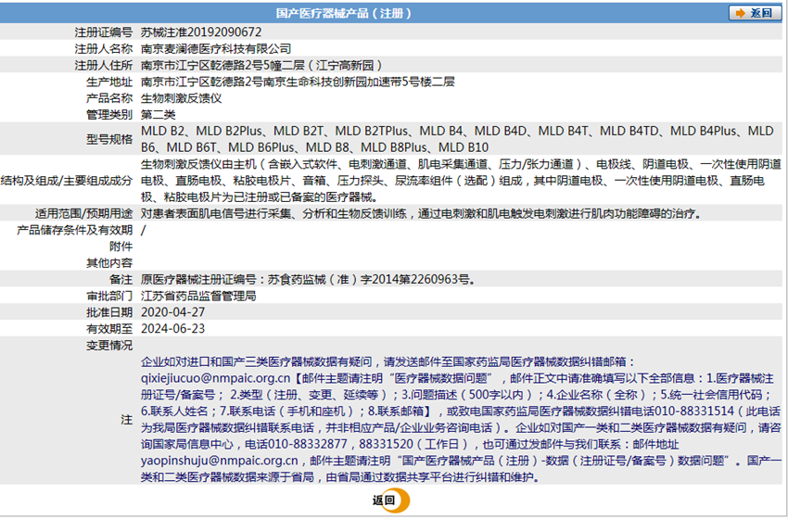Click the 注册人名称 label
This screenshot has width=788, height=519.
click(x=104, y=49)
